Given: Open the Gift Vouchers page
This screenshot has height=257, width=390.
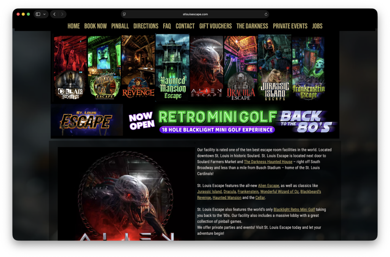Looking at the screenshot, I should coord(216,26).
